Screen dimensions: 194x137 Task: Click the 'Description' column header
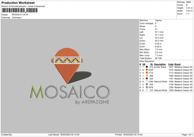pos(160,64)
